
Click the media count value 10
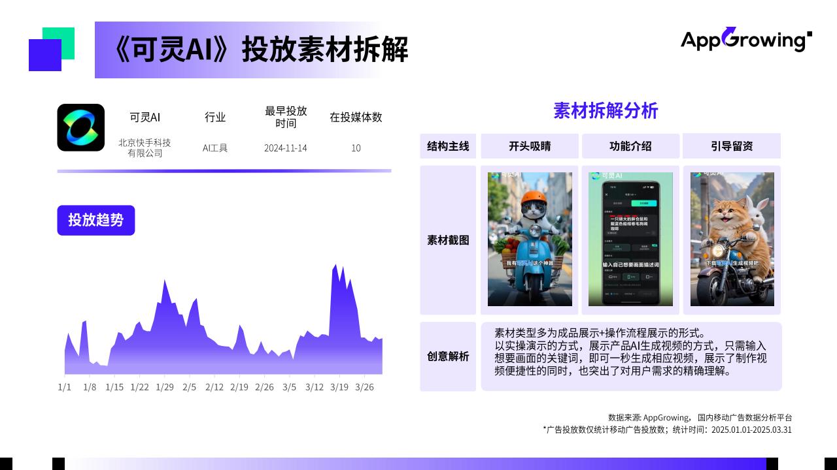point(356,148)
